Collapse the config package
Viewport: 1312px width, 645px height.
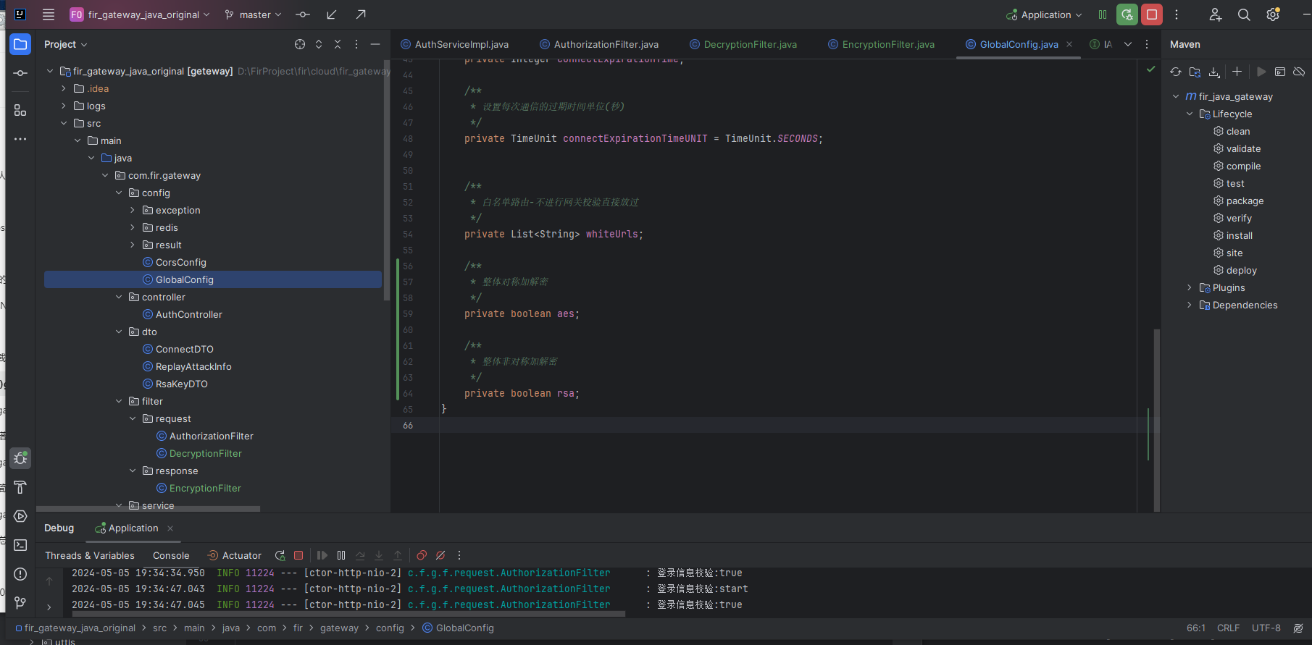[x=119, y=193]
